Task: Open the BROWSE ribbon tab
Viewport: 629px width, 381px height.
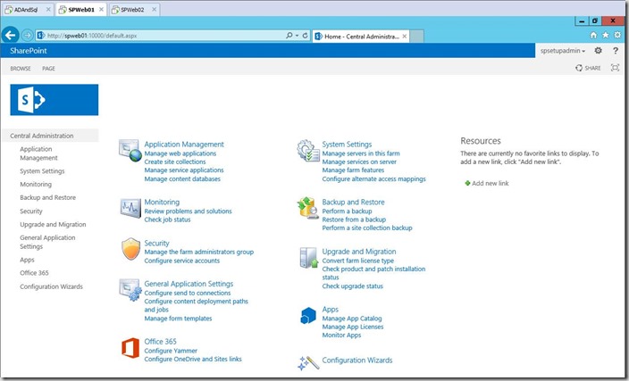Action: click(x=21, y=68)
